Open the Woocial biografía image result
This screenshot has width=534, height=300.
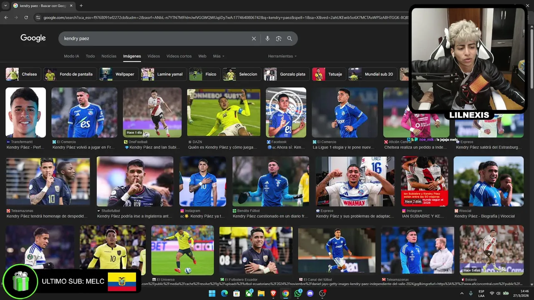(x=489, y=181)
